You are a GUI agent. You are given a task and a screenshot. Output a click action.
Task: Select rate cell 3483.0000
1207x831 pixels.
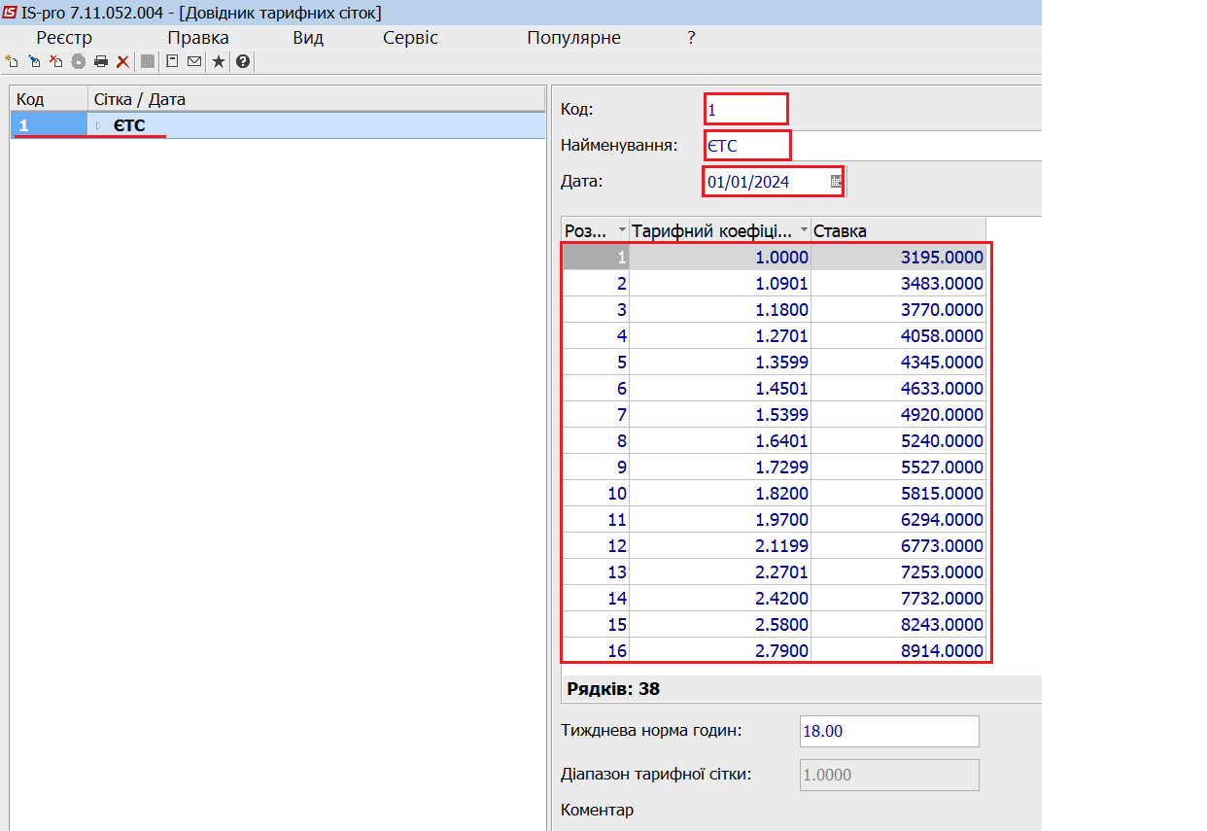(x=899, y=284)
